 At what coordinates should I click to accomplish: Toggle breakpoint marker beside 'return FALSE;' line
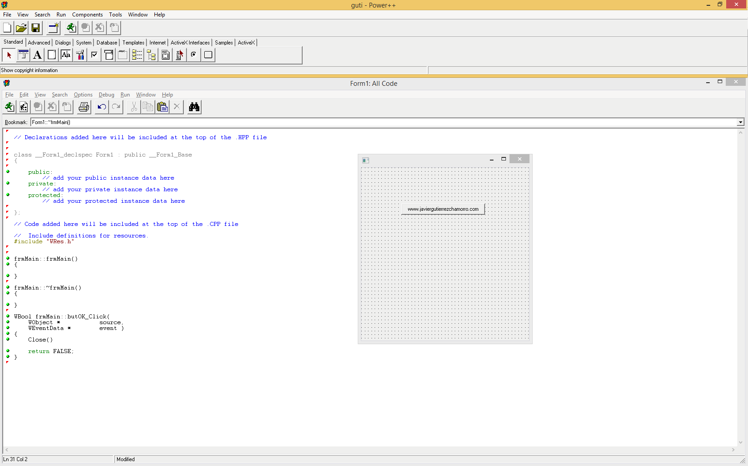pyautogui.click(x=8, y=351)
